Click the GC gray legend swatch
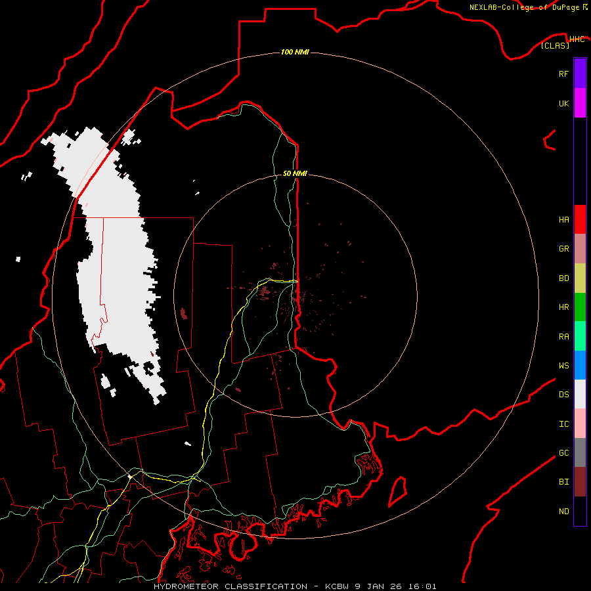 click(580, 452)
